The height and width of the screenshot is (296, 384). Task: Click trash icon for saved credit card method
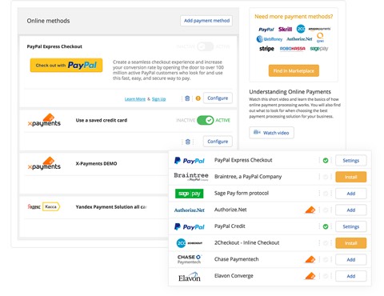[187, 142]
